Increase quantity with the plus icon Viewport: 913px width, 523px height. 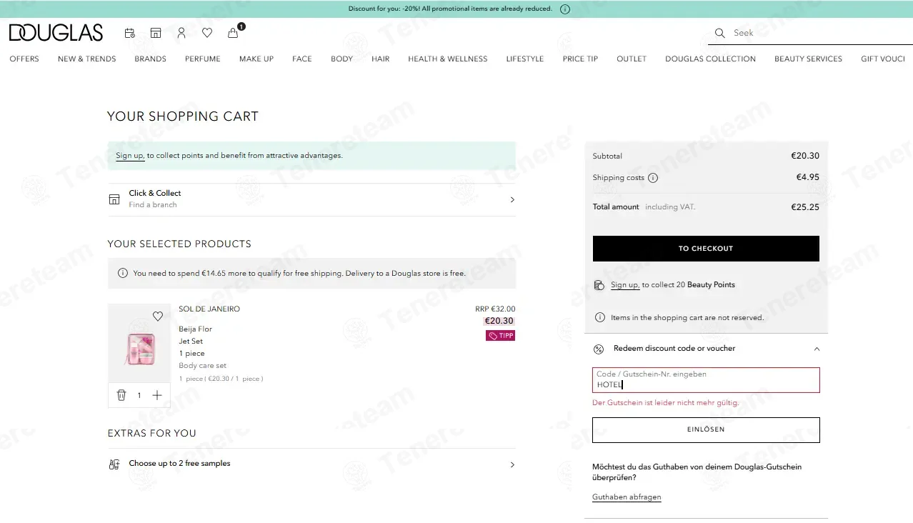click(157, 395)
